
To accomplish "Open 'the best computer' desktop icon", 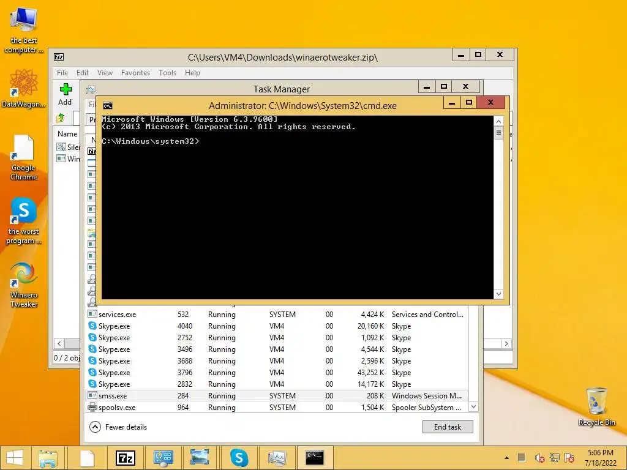I will point(24,30).
